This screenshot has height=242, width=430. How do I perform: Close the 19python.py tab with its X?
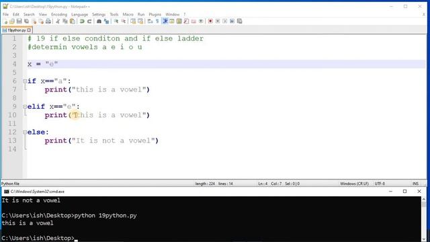(29, 30)
